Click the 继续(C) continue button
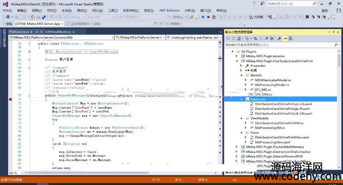The height and width of the screenshot is (185, 343). (177, 17)
